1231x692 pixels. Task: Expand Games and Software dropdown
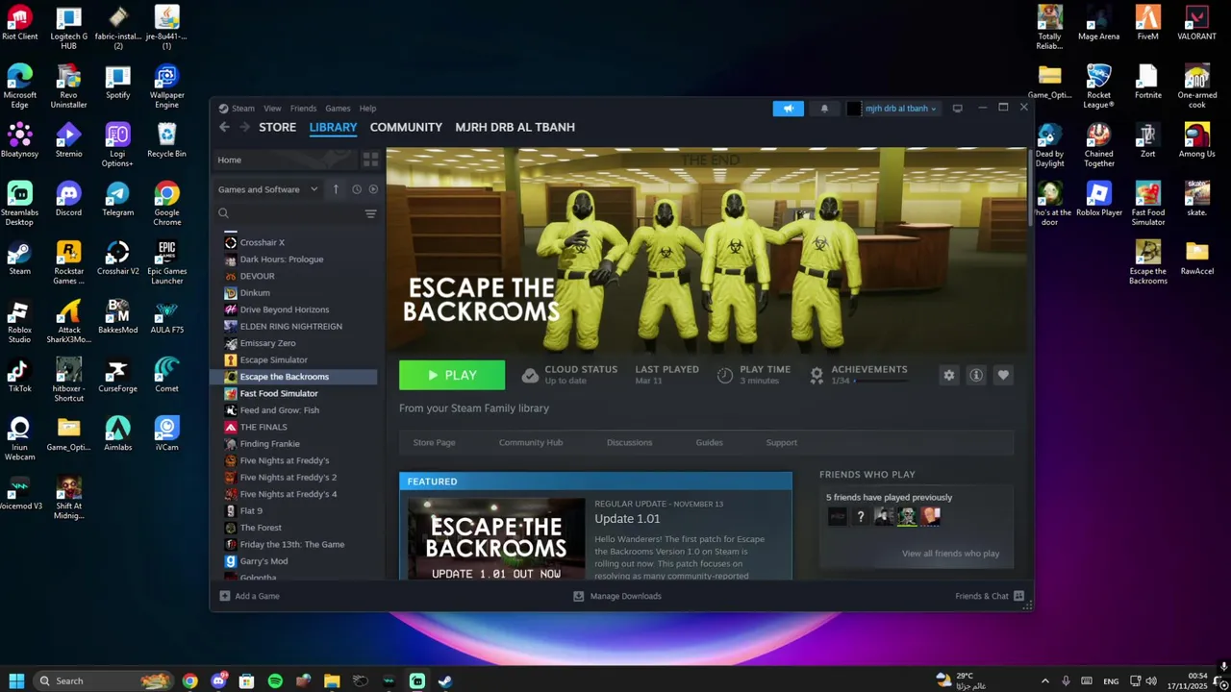point(267,189)
